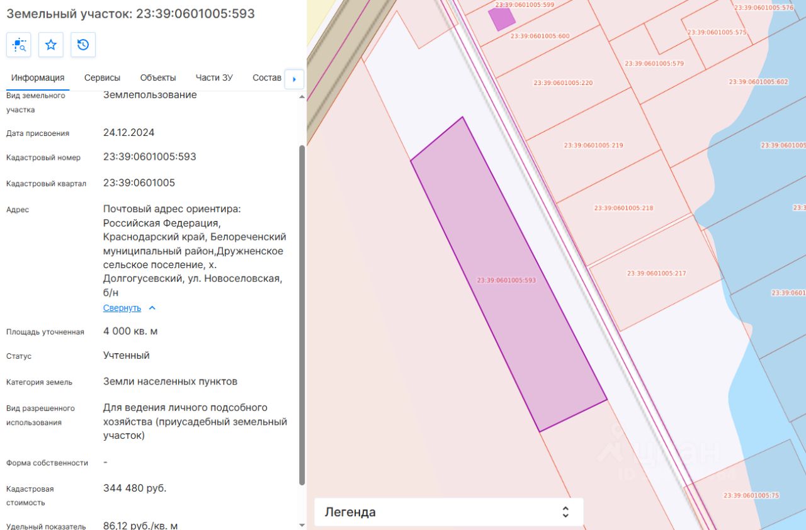Collapse the address with Свернуть link
806x530 pixels.
click(x=122, y=308)
